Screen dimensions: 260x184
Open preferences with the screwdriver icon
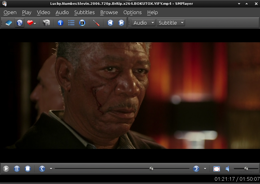96,23
